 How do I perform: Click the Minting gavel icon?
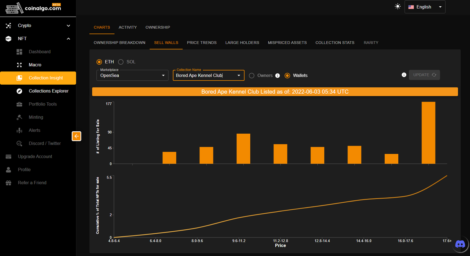(x=20, y=117)
